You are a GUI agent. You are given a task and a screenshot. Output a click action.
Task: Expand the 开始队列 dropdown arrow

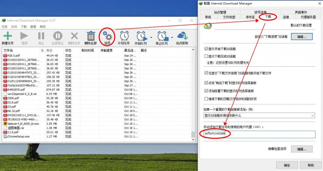151,38
